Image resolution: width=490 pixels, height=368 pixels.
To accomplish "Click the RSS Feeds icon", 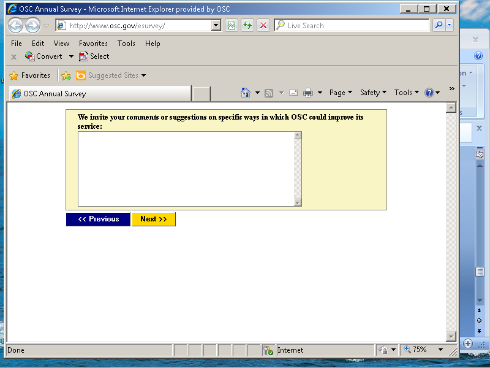I will (269, 93).
